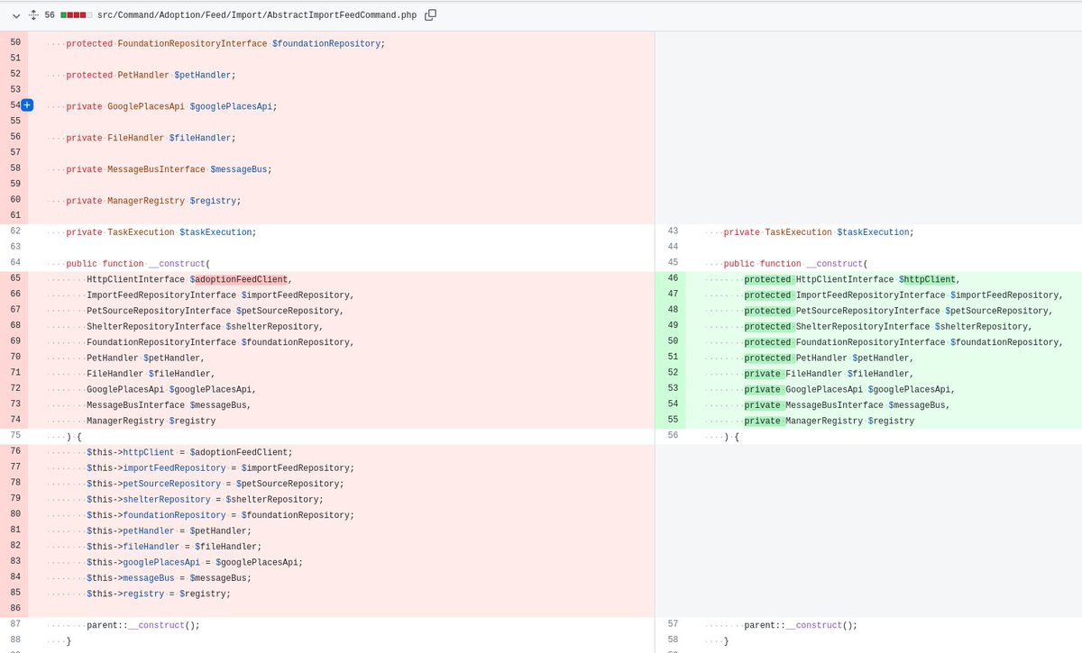This screenshot has height=653, width=1082.
Task: Click 'protected PetHandler $petHandler,' on added line 51
Action: (x=829, y=358)
